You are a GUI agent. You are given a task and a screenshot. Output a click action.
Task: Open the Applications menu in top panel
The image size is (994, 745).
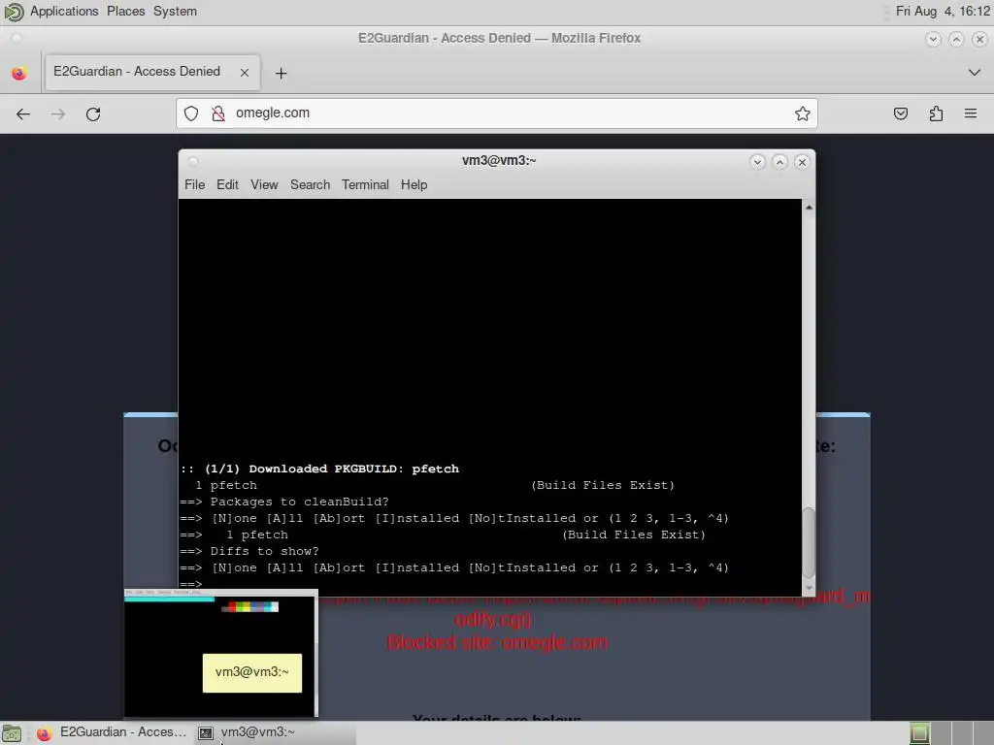[64, 12]
